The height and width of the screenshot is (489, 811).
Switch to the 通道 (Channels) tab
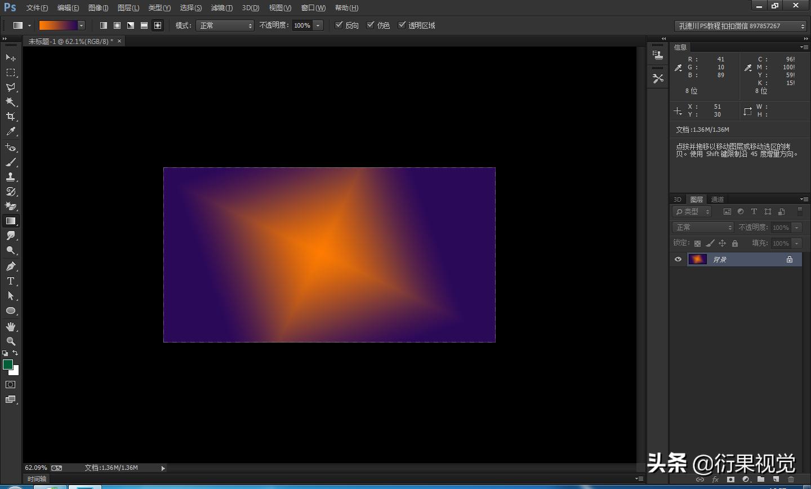click(x=717, y=199)
